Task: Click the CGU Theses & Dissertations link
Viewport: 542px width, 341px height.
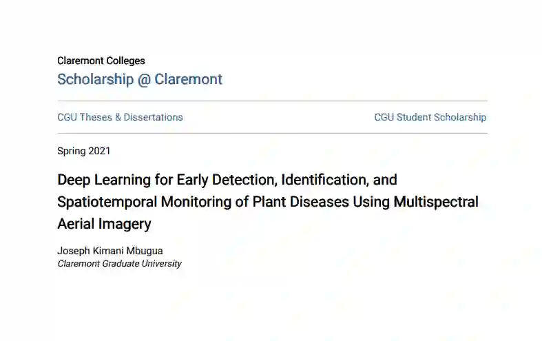Action: coord(120,117)
